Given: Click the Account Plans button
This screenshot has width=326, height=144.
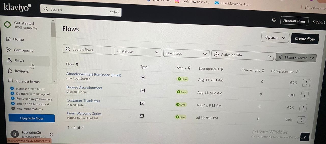Looking at the screenshot, I should tap(294, 21).
